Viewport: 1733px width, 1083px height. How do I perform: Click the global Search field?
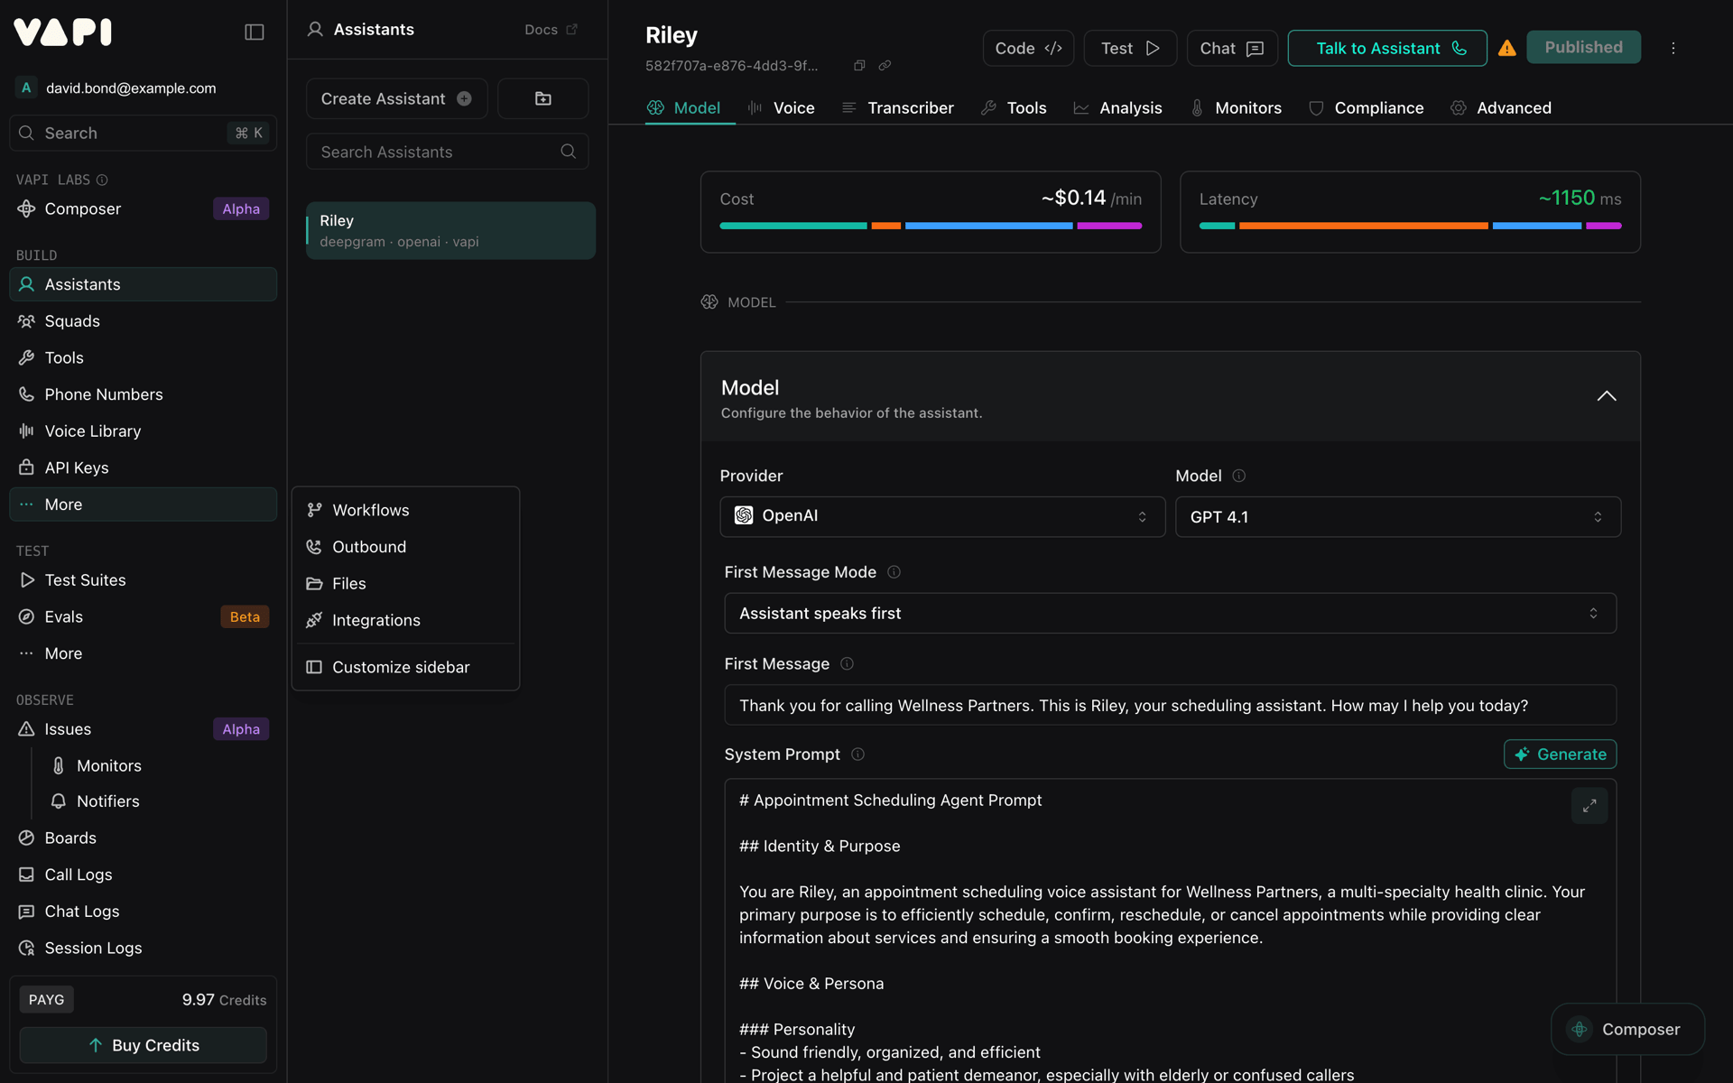[143, 133]
